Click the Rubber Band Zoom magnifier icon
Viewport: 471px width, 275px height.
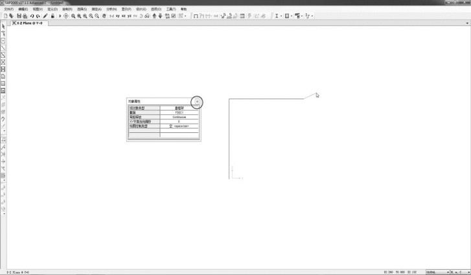click(73, 16)
